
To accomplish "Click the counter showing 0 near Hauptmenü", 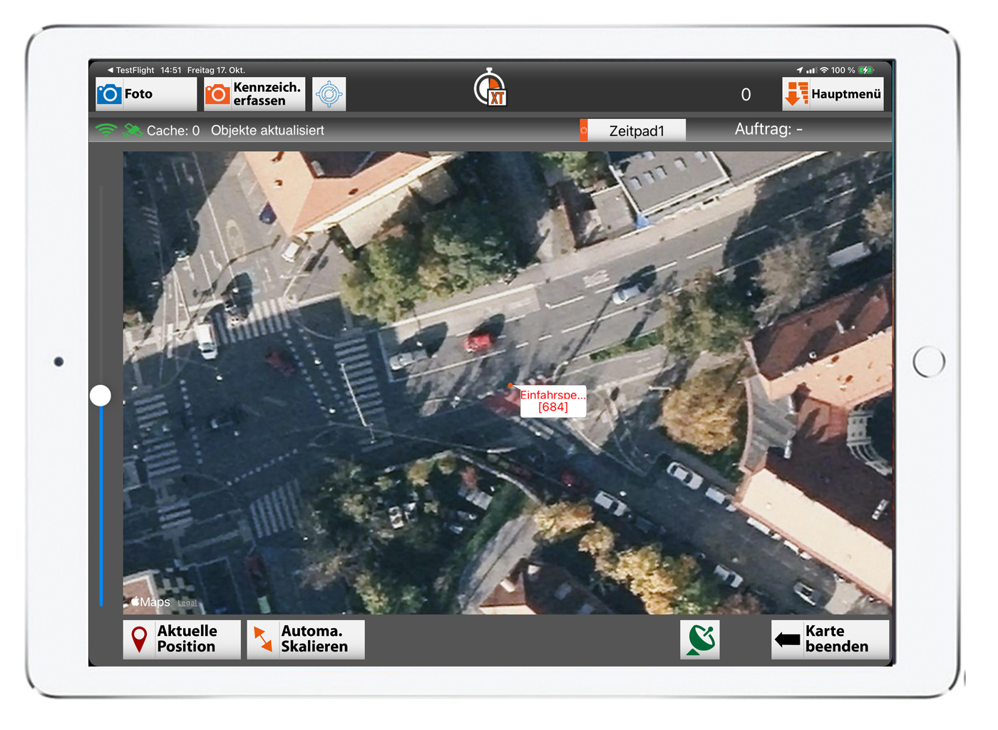I will (746, 95).
